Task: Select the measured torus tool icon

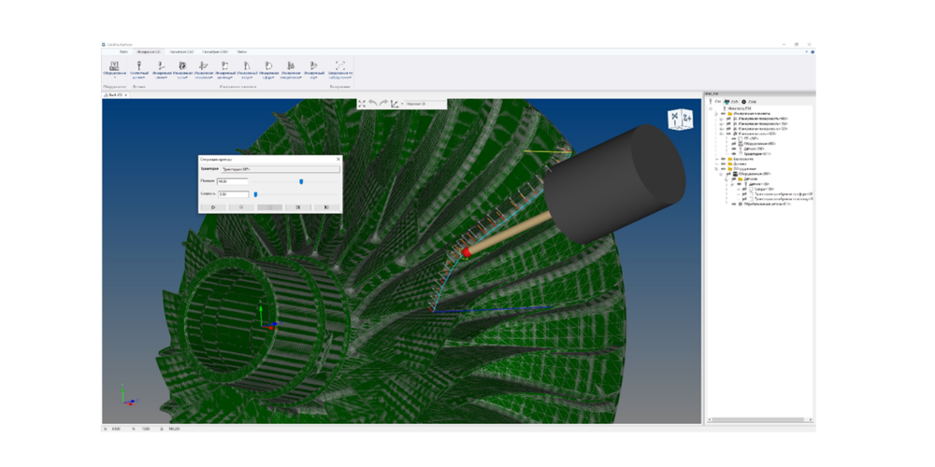Action: 313,65
